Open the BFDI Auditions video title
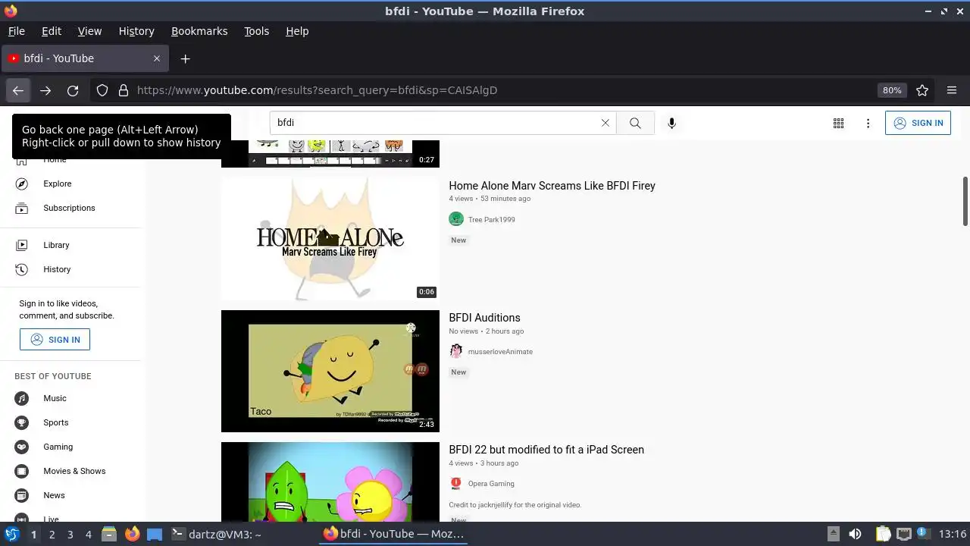This screenshot has height=546, width=970. 484,318
